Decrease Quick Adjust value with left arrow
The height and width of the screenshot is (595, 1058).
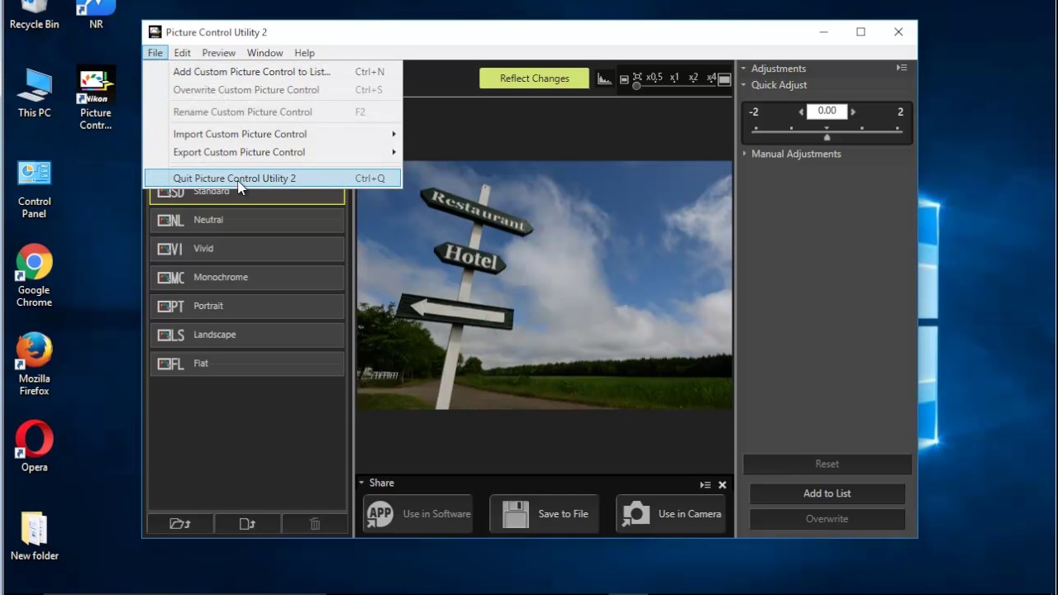click(801, 112)
